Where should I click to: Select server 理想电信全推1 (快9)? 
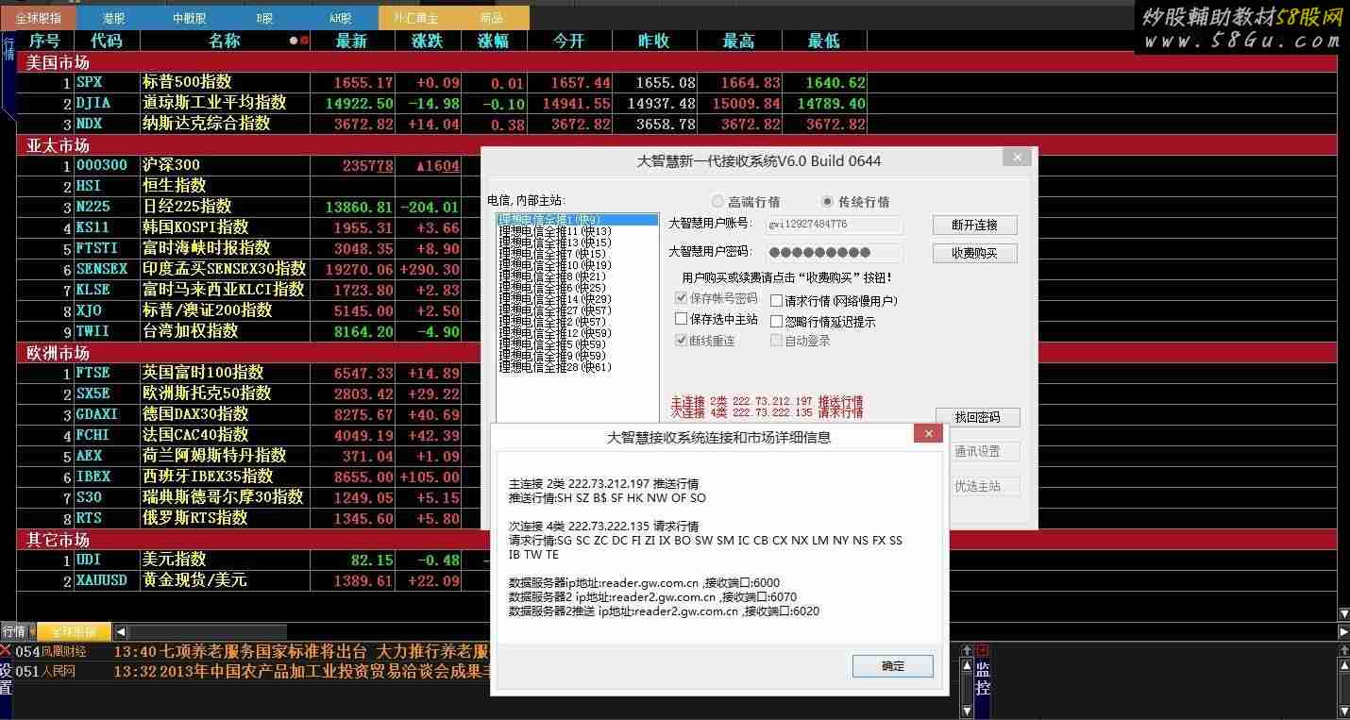(x=577, y=220)
